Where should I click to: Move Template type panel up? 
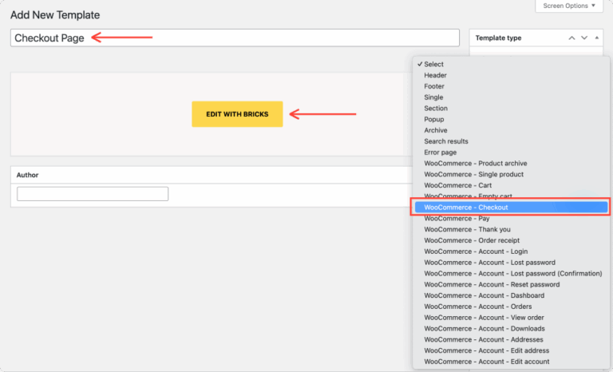pyautogui.click(x=571, y=38)
